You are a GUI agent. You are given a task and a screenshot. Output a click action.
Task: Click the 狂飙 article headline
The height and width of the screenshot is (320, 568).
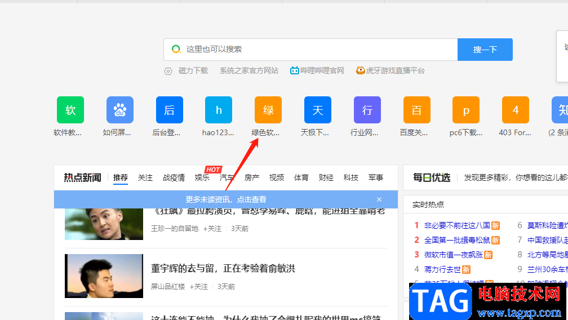(x=268, y=211)
